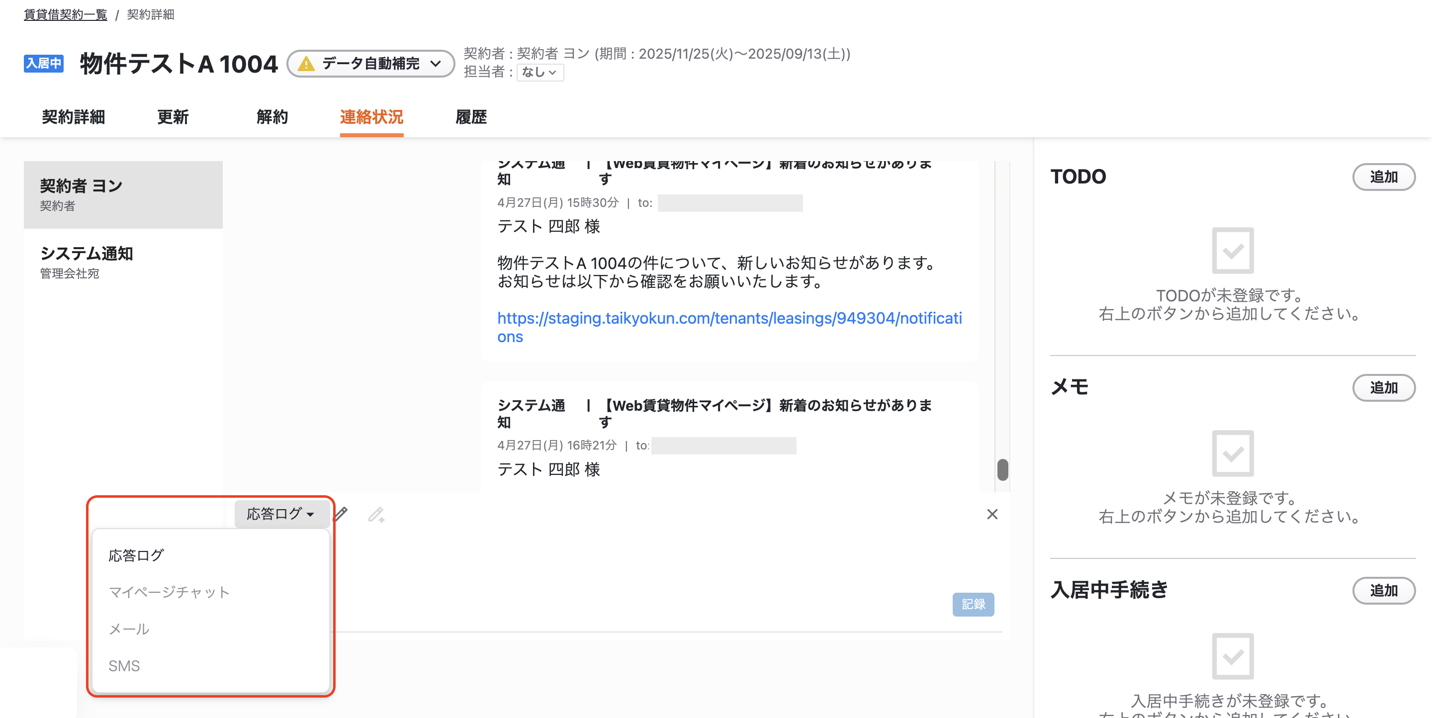
Task: Add a new 入居中手続き
Action: click(1384, 590)
